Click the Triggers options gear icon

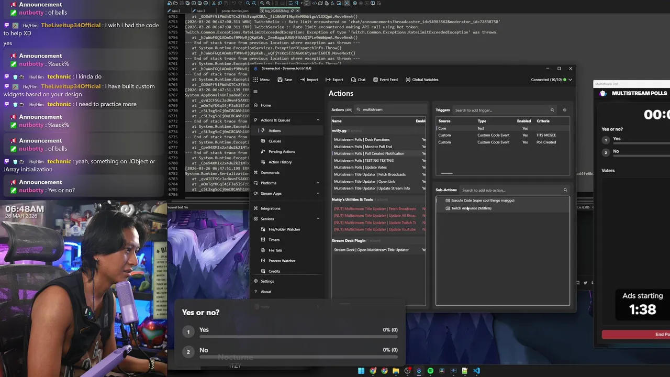[x=564, y=110]
